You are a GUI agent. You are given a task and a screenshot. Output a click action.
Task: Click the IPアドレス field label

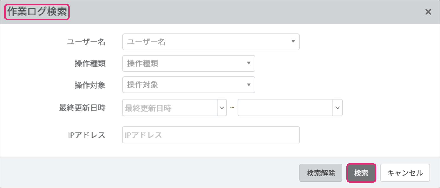[86, 135]
